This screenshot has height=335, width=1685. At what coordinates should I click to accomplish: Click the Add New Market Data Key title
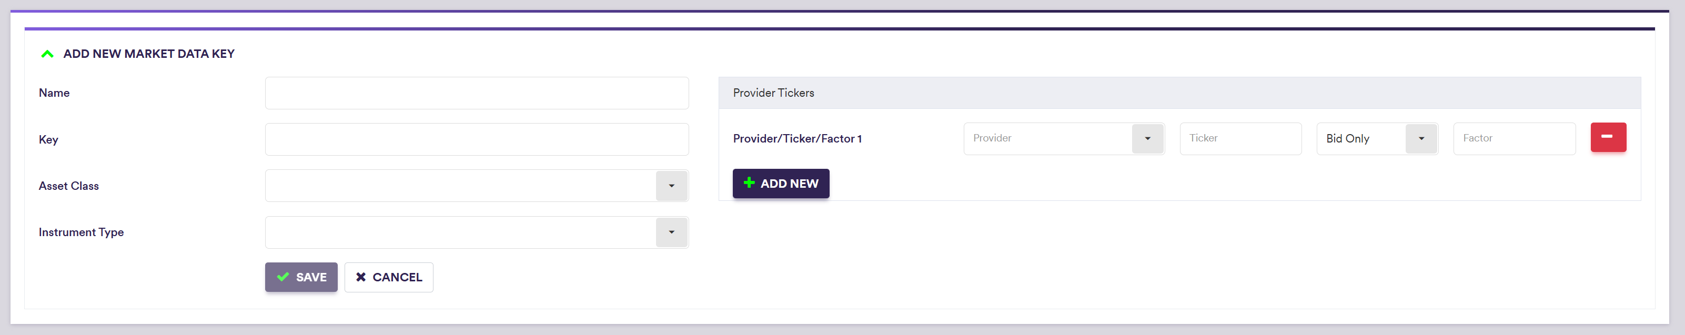tap(148, 54)
